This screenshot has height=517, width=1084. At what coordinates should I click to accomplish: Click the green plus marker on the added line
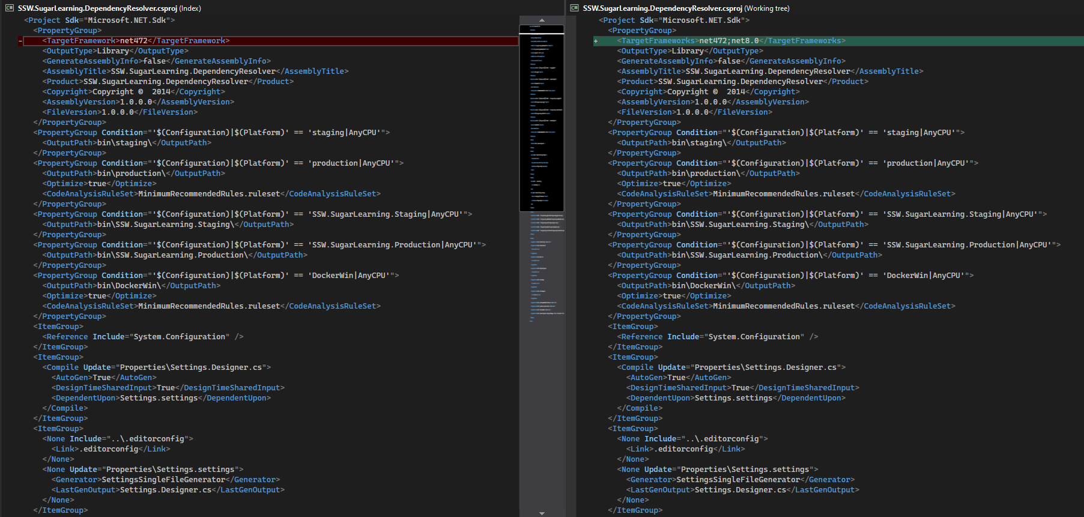pyautogui.click(x=596, y=41)
